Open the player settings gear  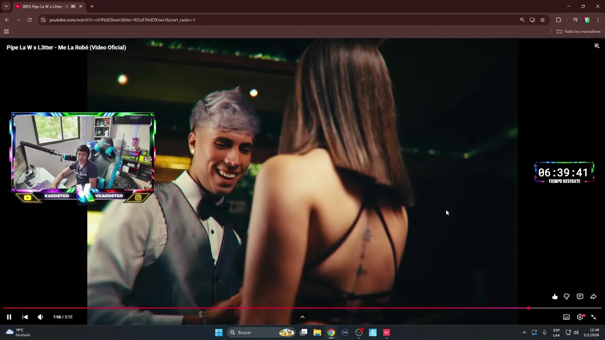(580, 317)
